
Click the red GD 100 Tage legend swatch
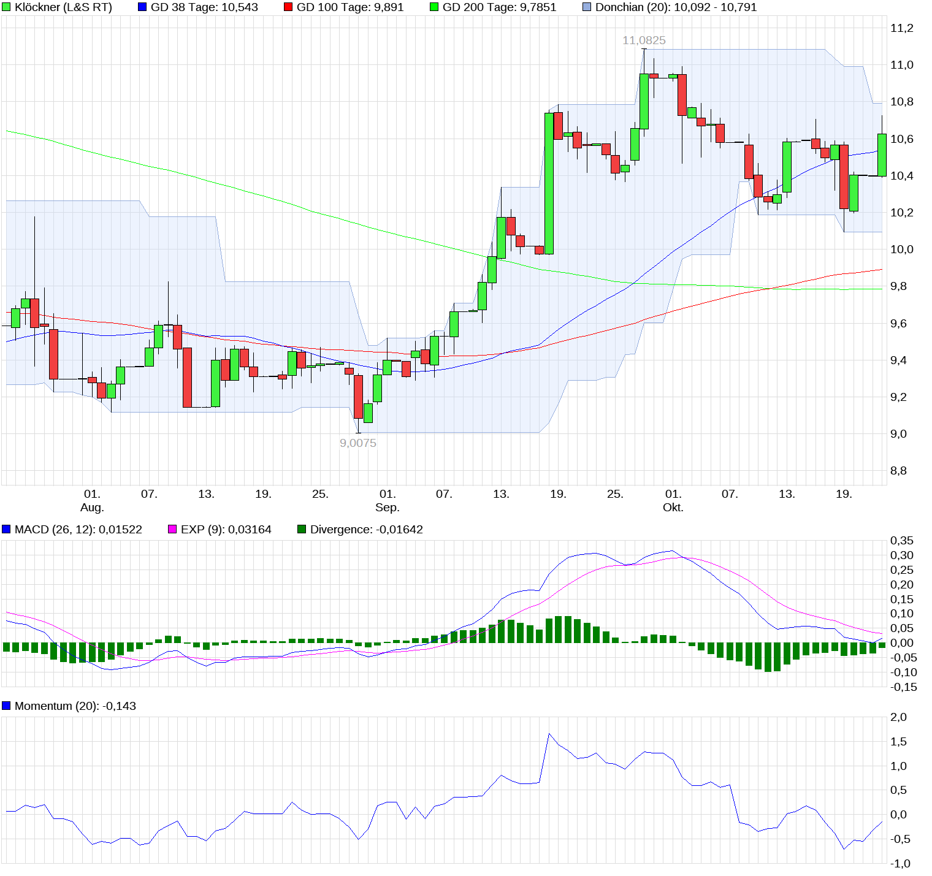pos(288,7)
